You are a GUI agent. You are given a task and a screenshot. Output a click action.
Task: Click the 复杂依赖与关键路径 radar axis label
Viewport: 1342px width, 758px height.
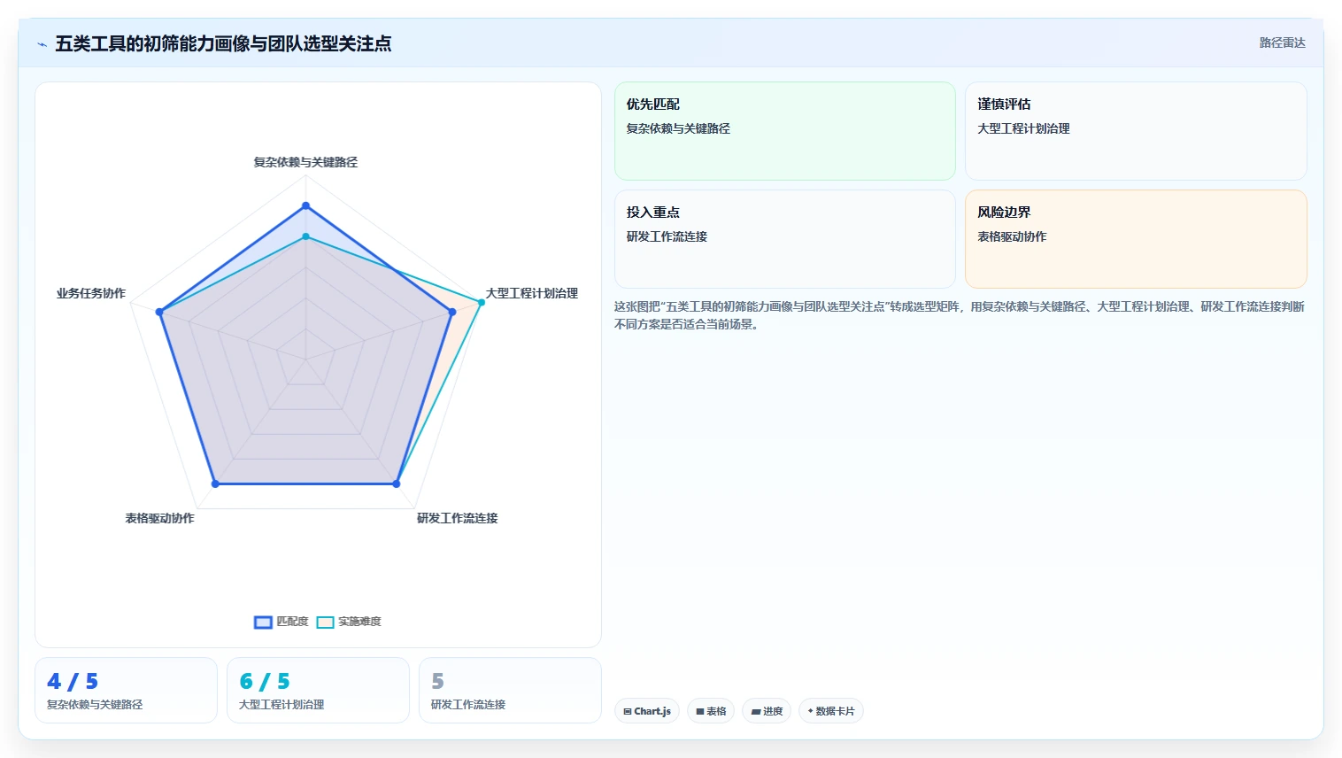point(305,162)
